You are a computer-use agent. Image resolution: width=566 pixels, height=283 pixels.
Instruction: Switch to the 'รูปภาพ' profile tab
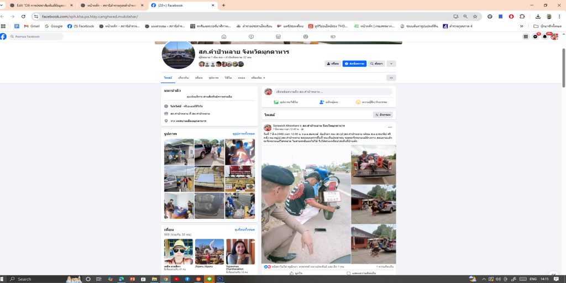[x=213, y=78]
